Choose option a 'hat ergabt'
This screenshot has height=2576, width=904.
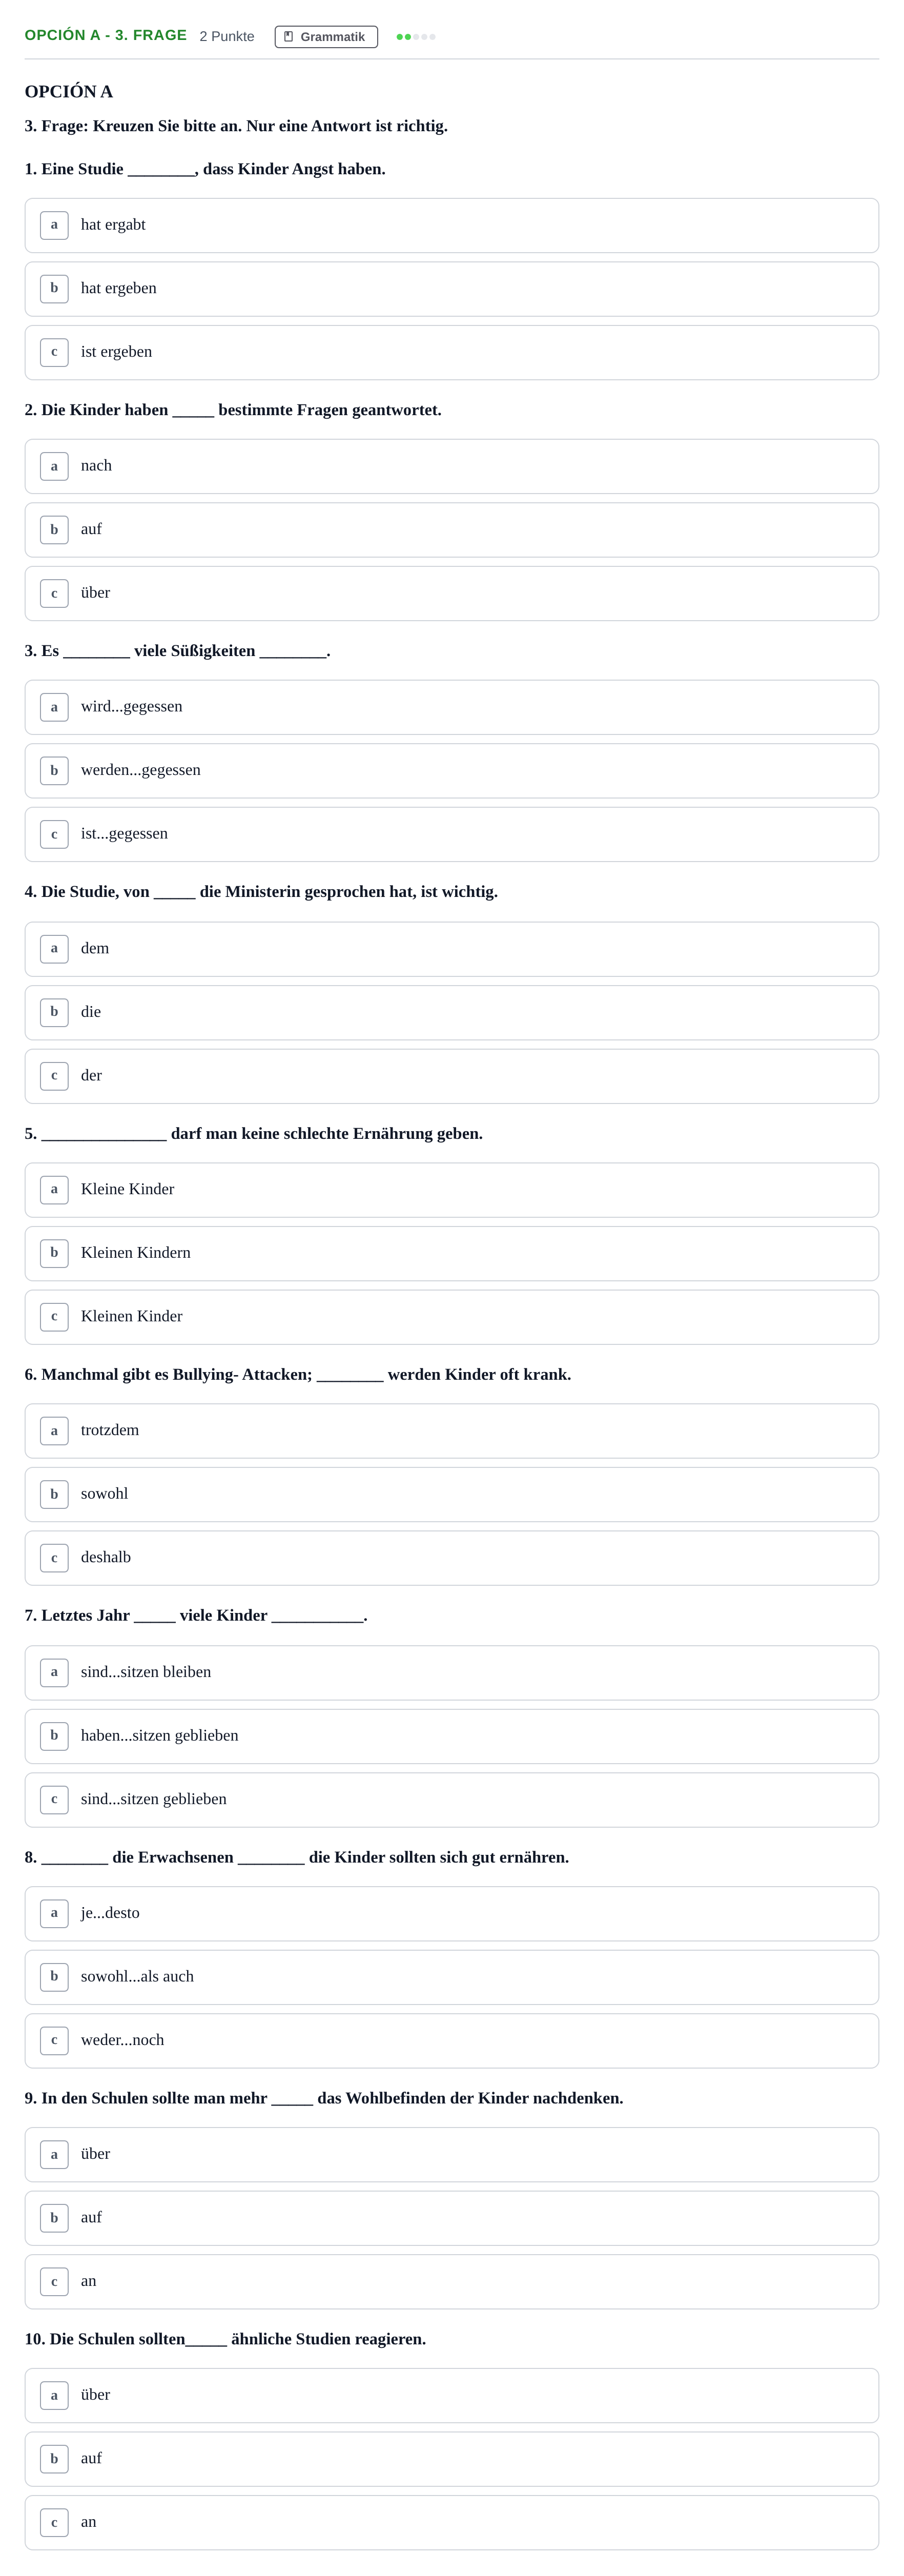pos(452,225)
